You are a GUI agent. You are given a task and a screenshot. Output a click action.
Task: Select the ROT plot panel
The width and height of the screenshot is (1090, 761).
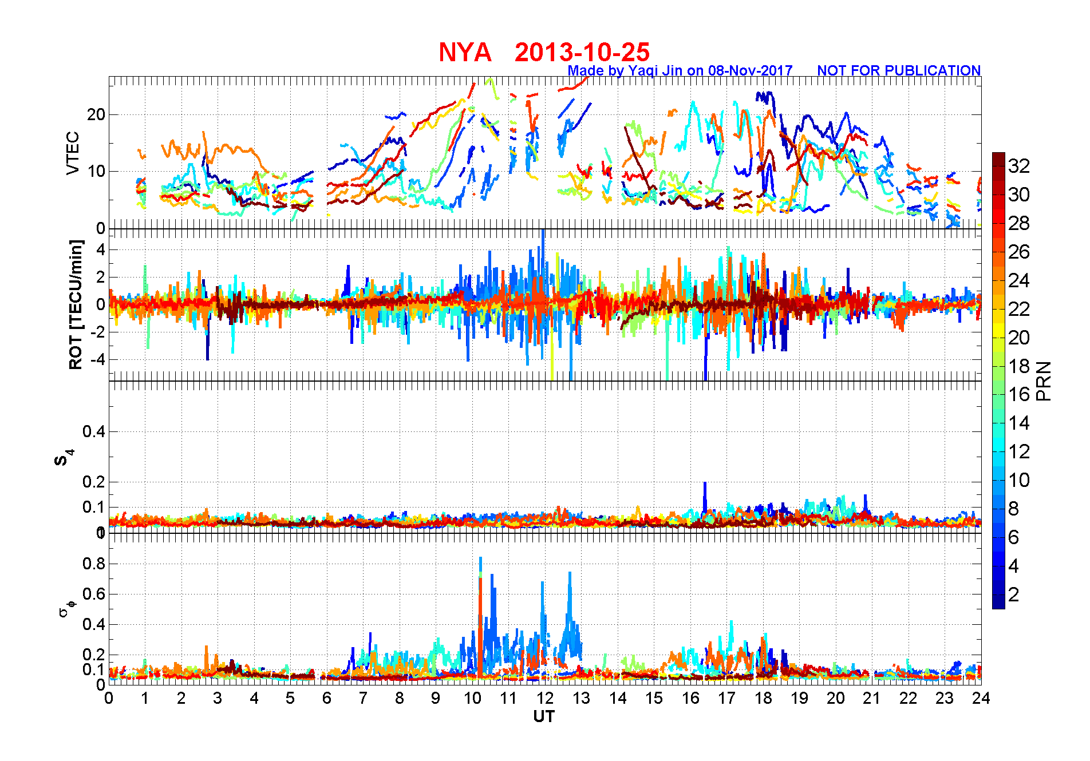tap(545, 305)
